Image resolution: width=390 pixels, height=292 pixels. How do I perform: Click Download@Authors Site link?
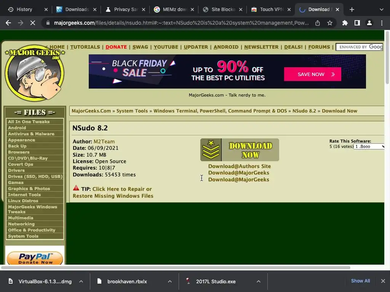coord(239,166)
